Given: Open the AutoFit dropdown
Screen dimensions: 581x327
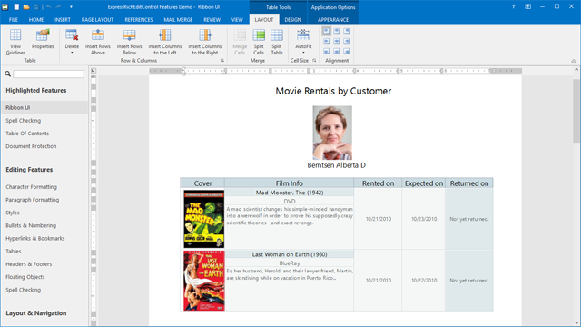Looking at the screenshot, I should pos(303,42).
